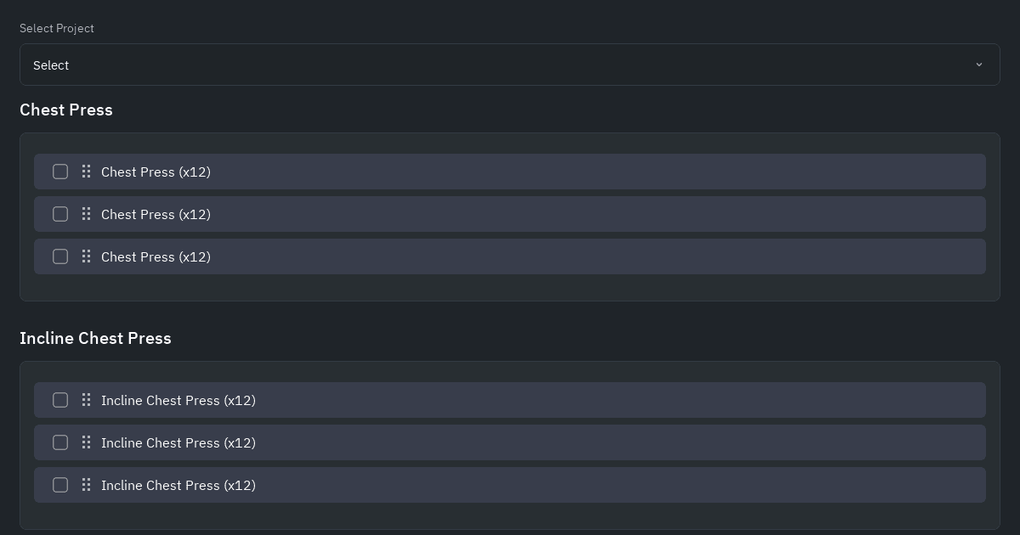Check the last Incline Chest Press checkbox
Screen dimensions: 1020x535
60,485
